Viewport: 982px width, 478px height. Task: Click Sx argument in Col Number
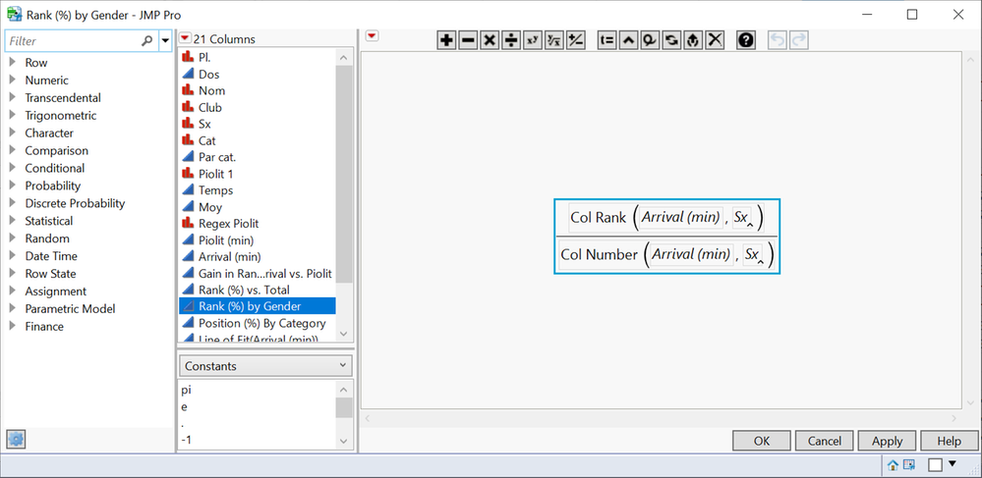[x=753, y=254]
